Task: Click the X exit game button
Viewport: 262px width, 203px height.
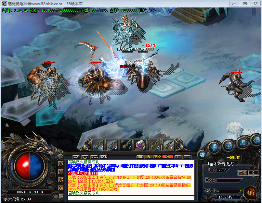Action: 187,157
